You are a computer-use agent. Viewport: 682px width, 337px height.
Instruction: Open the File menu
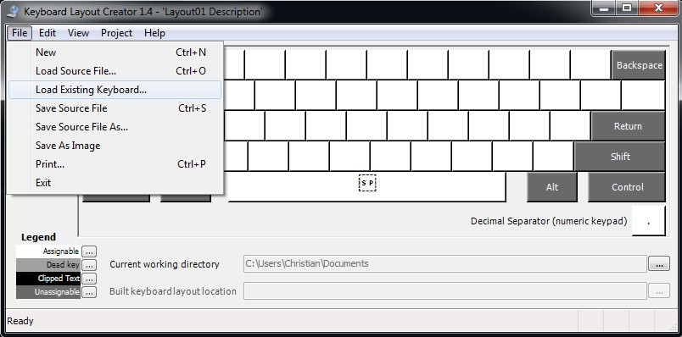pos(20,33)
